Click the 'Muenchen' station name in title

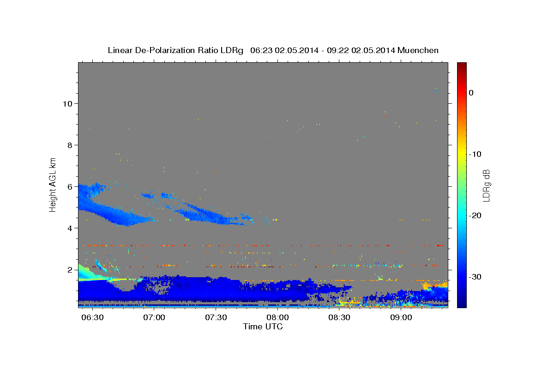(418, 50)
